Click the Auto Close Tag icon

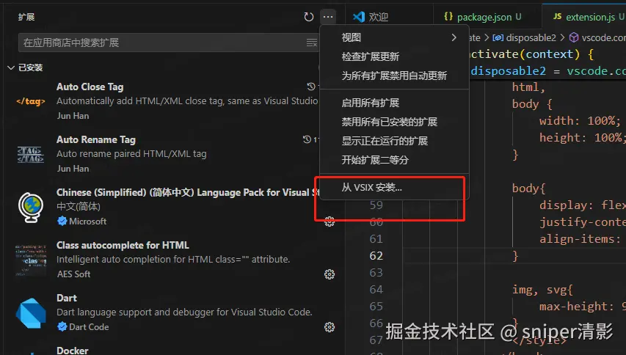coord(31,101)
